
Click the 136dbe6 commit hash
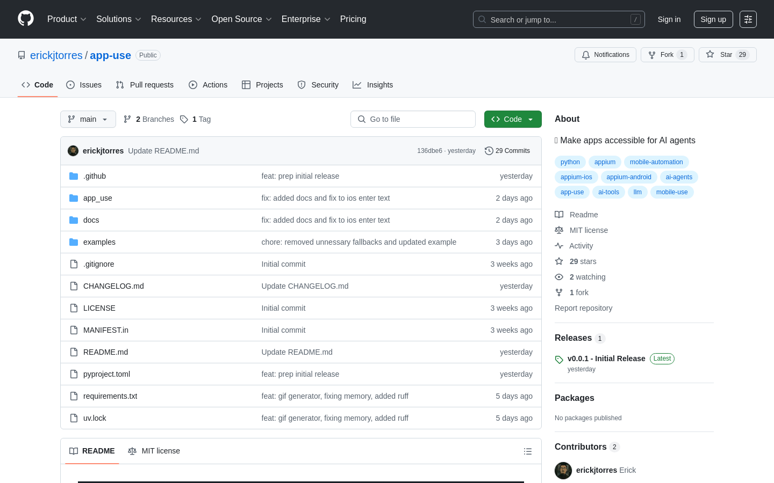[429, 151]
